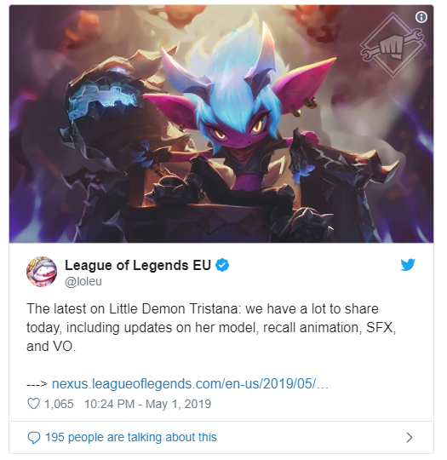Click the verified badge next to League of Legends EU
This screenshot has height=460, width=447.
pyautogui.click(x=222, y=265)
